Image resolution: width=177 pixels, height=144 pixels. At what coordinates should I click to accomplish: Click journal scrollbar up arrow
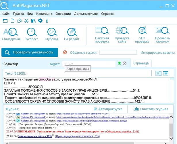click(171, 117)
